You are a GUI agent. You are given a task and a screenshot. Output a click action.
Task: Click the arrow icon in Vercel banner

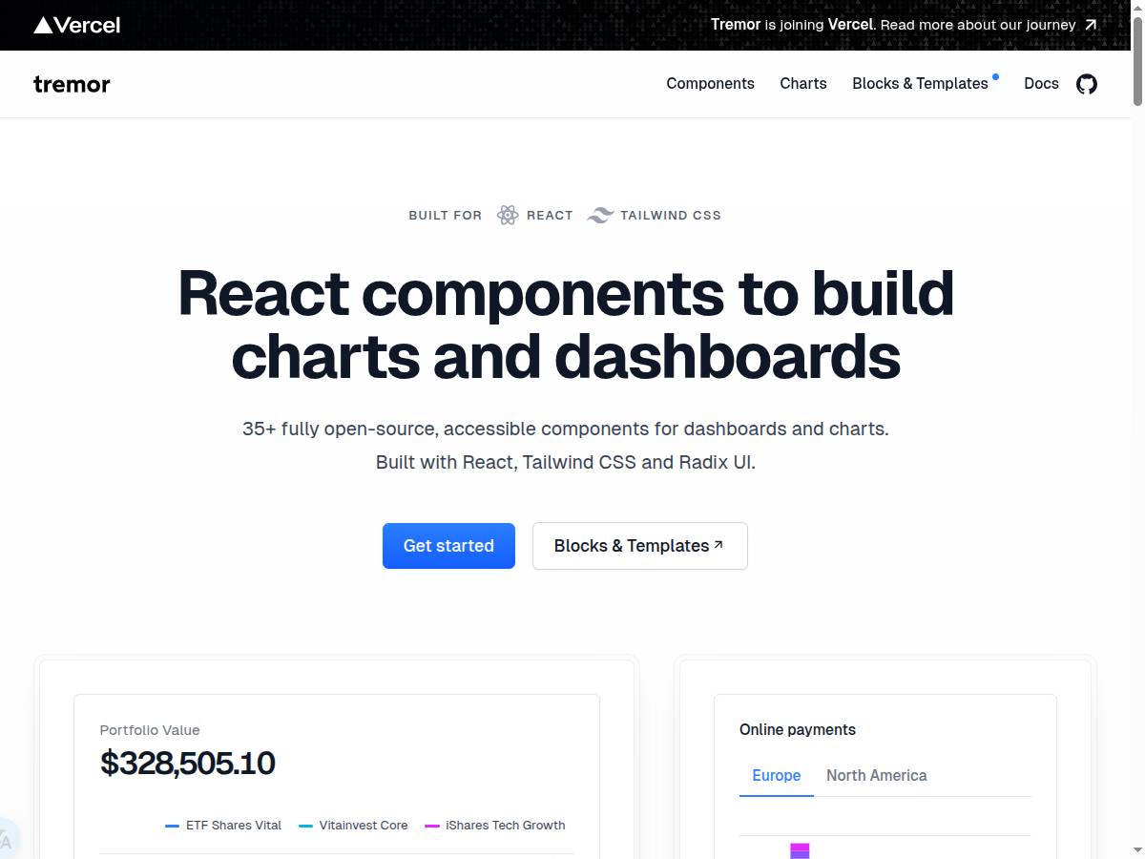point(1091,25)
